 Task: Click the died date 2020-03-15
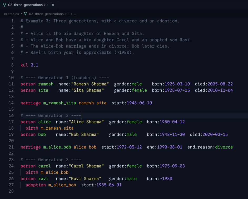click(215, 135)
